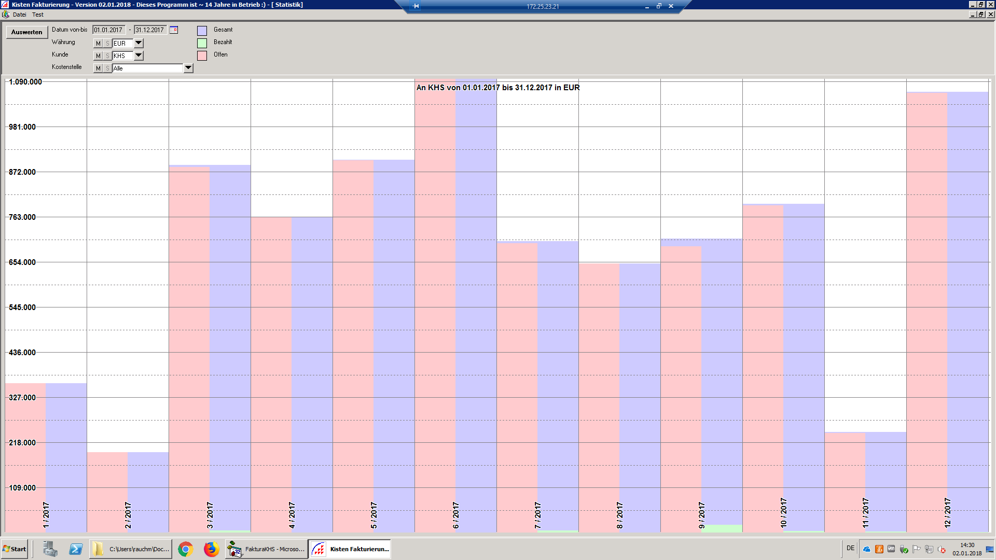Expand the Kunde KHS dropdown
The height and width of the screenshot is (560, 996).
(x=139, y=56)
